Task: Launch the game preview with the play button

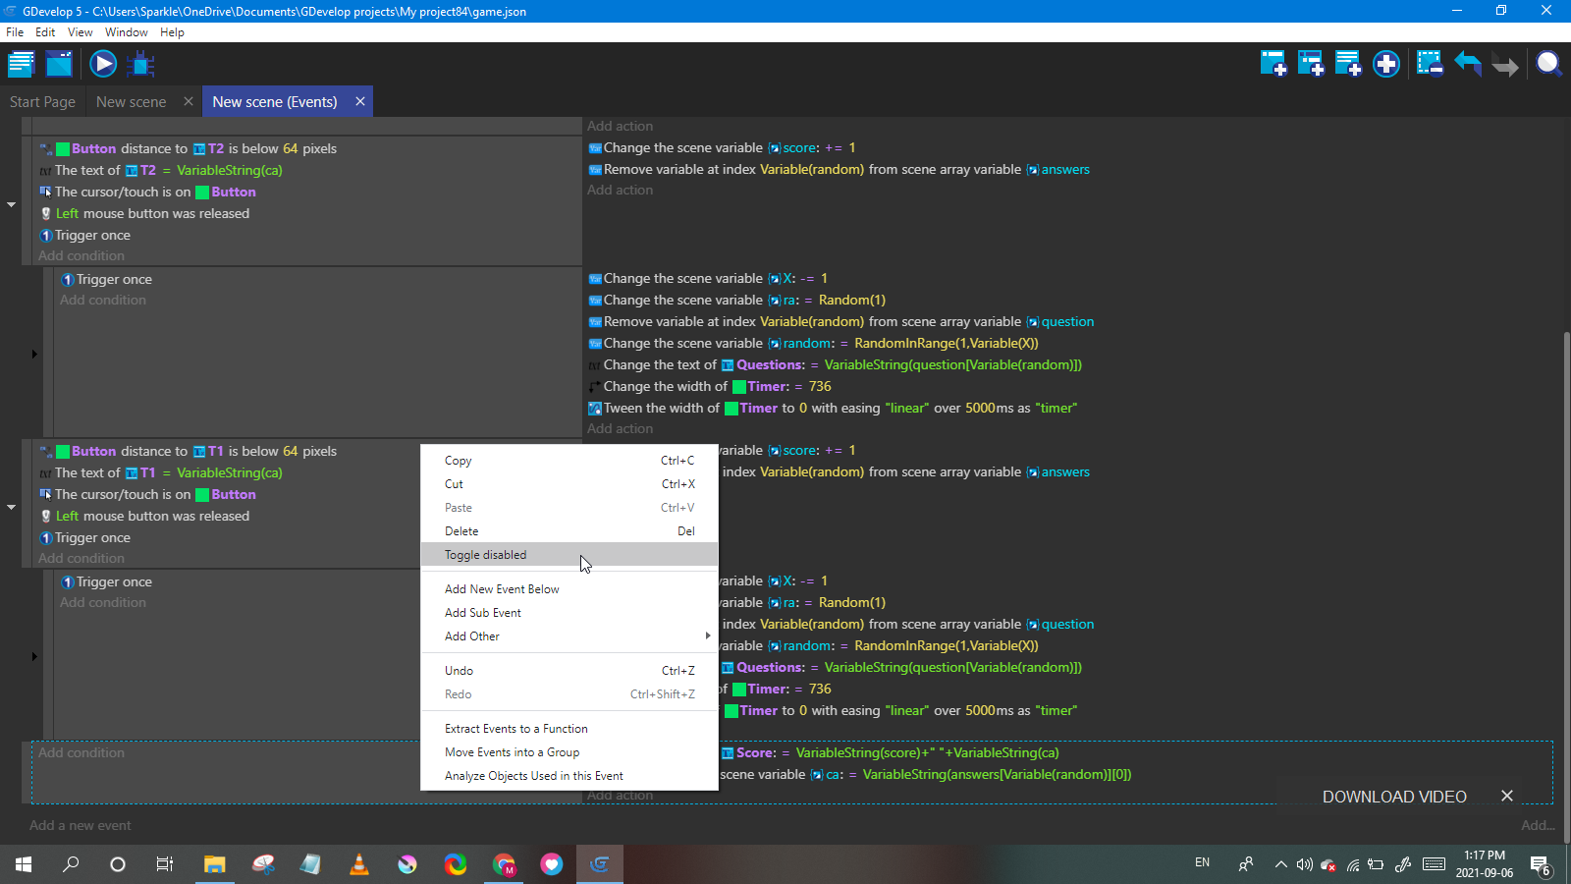Action: coord(103,65)
